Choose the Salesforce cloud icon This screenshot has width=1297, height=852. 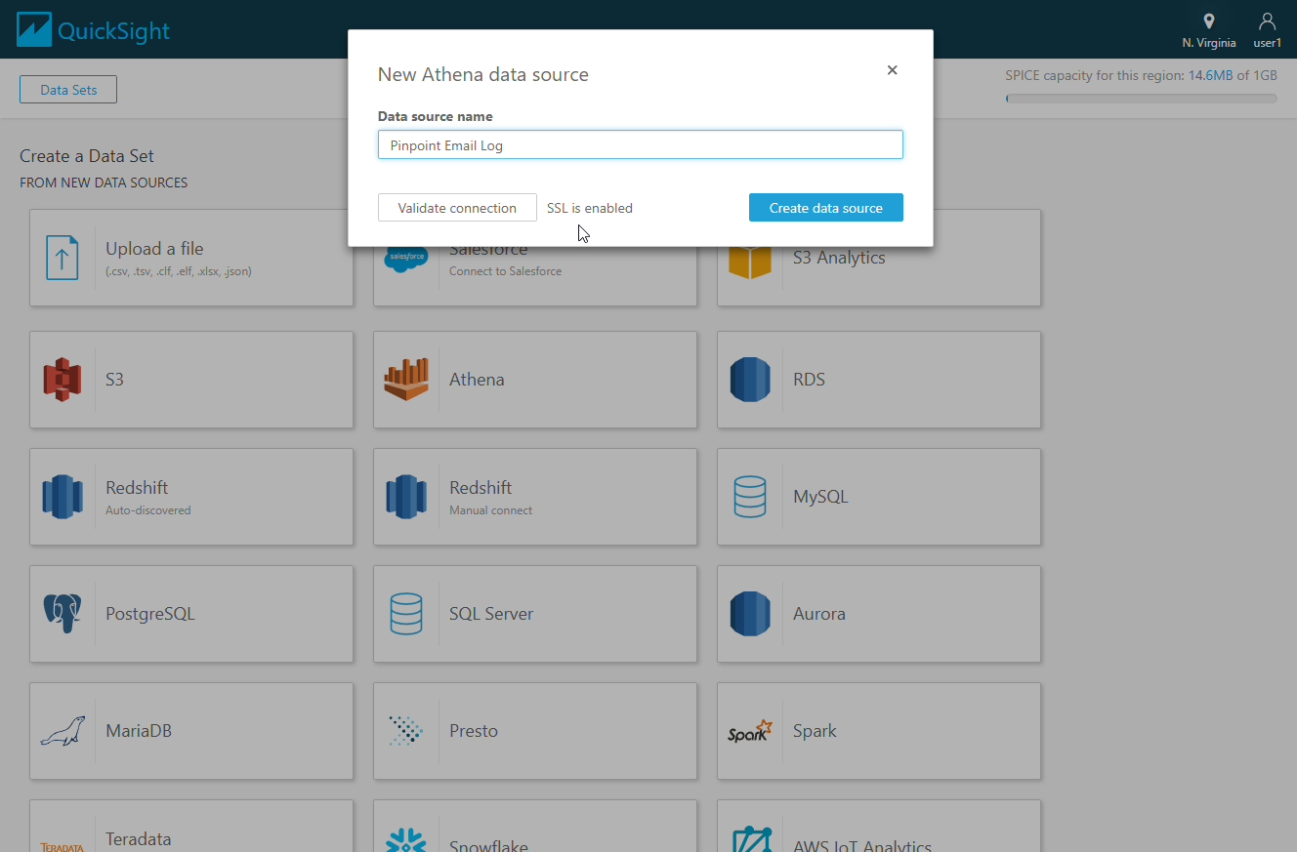[x=406, y=260]
